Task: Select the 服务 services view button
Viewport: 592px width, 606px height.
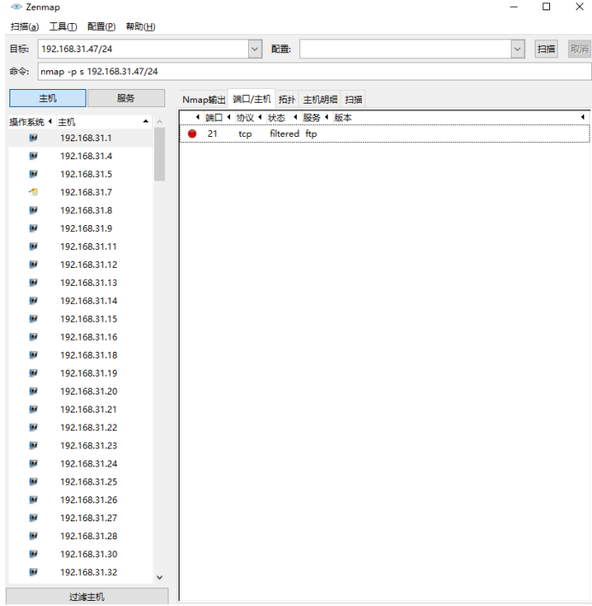Action: (x=126, y=98)
